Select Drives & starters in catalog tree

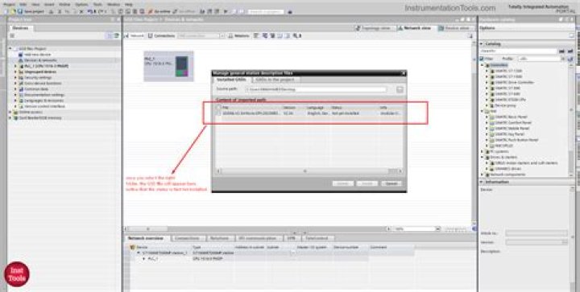click(503, 157)
